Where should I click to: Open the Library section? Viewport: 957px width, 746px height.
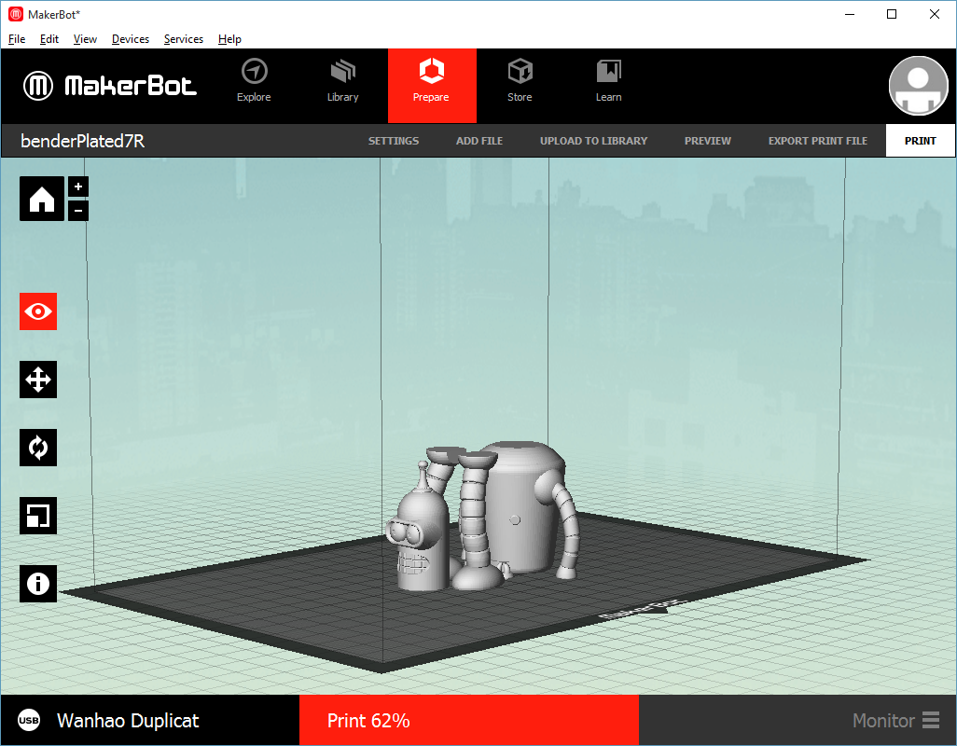[x=342, y=81]
